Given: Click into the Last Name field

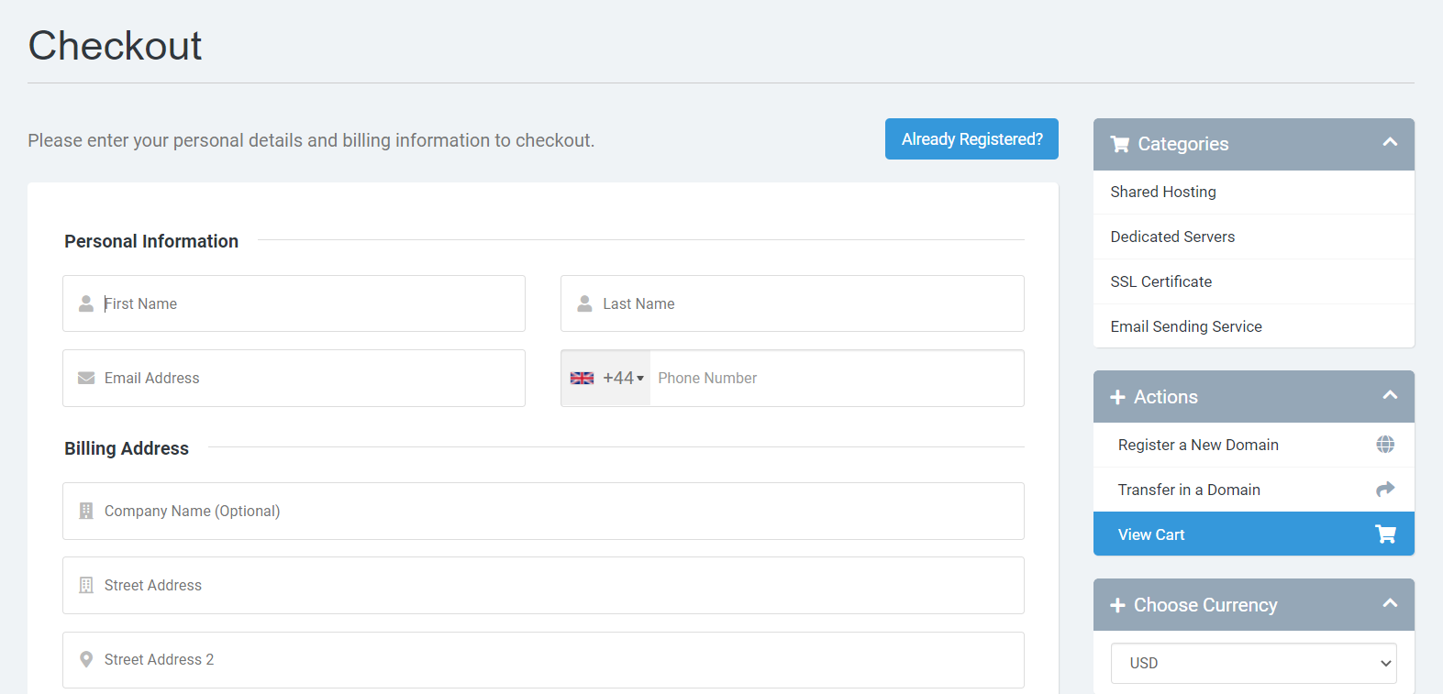Looking at the screenshot, I should pos(792,303).
